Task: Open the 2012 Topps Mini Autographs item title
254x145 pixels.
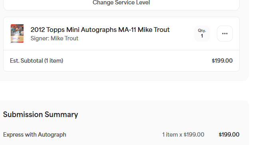Action: [100, 30]
